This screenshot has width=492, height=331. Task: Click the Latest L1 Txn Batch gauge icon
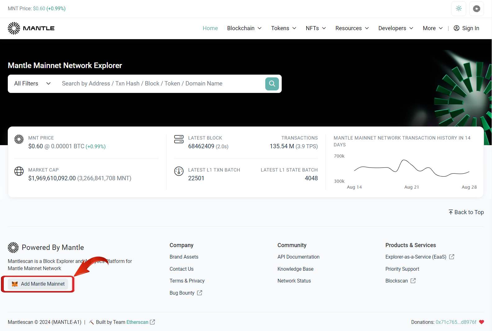[x=179, y=171]
